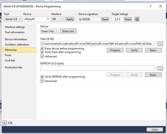Browse for EEPROM file using ellipsis button

pyautogui.click(x=160, y=68)
